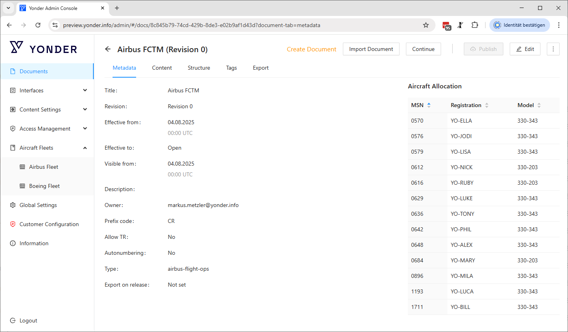This screenshot has width=568, height=332.
Task: Open the Chrome three-dot menu
Action: pos(559,25)
